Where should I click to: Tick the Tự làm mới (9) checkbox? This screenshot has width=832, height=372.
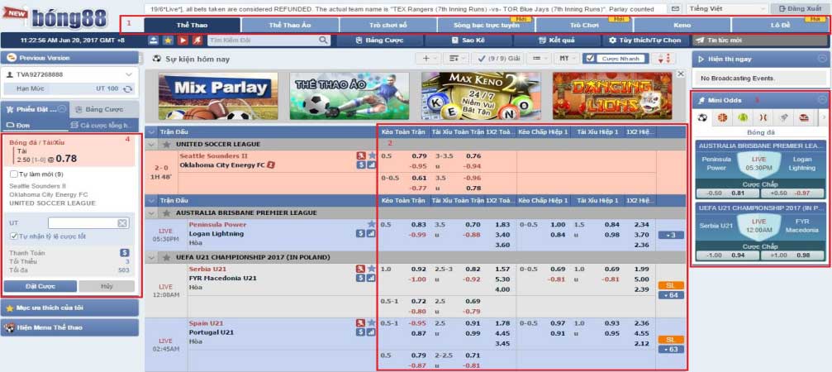pos(14,174)
